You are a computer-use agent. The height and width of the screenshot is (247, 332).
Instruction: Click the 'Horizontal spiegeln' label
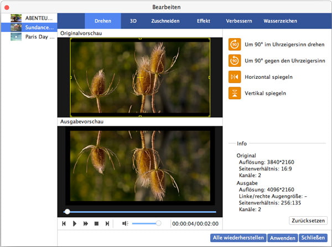point(268,77)
